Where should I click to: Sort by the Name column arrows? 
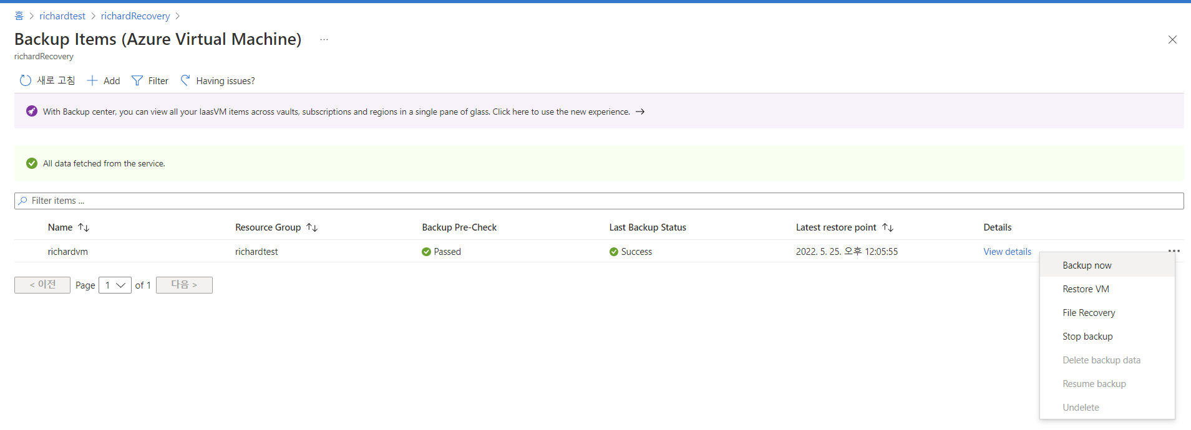pyautogui.click(x=84, y=227)
